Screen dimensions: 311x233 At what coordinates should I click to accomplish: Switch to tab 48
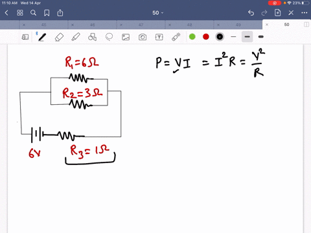click(190, 25)
